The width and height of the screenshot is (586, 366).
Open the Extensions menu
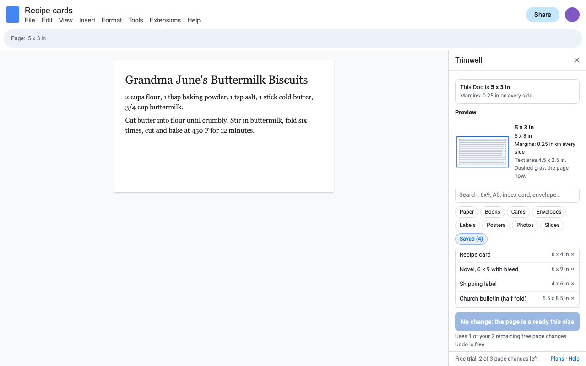point(165,20)
